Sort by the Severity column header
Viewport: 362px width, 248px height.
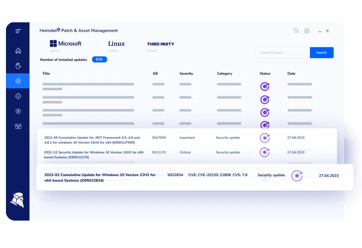coord(186,73)
